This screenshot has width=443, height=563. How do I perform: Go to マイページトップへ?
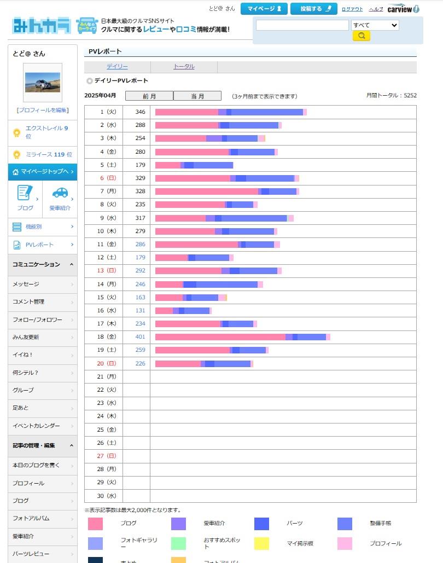[x=43, y=172]
